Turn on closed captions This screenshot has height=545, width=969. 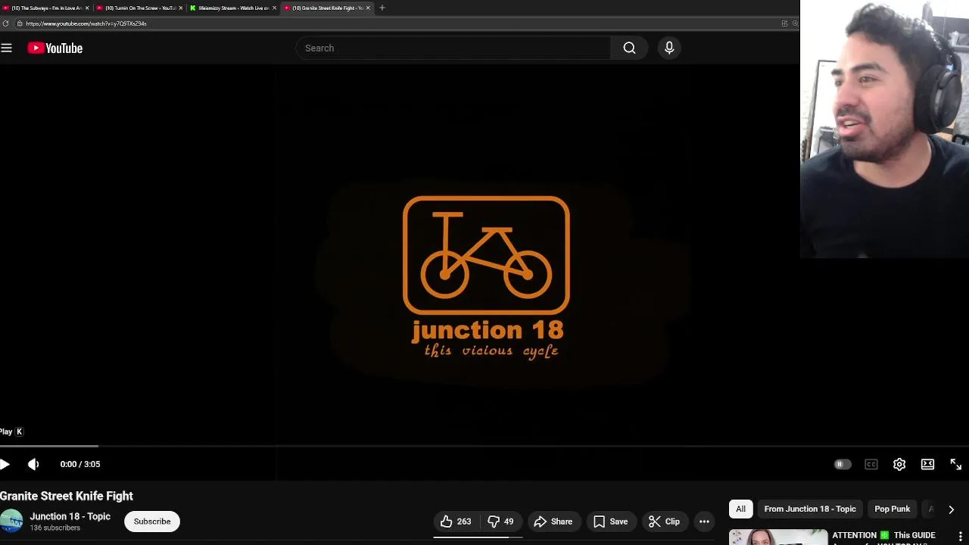[871, 464]
